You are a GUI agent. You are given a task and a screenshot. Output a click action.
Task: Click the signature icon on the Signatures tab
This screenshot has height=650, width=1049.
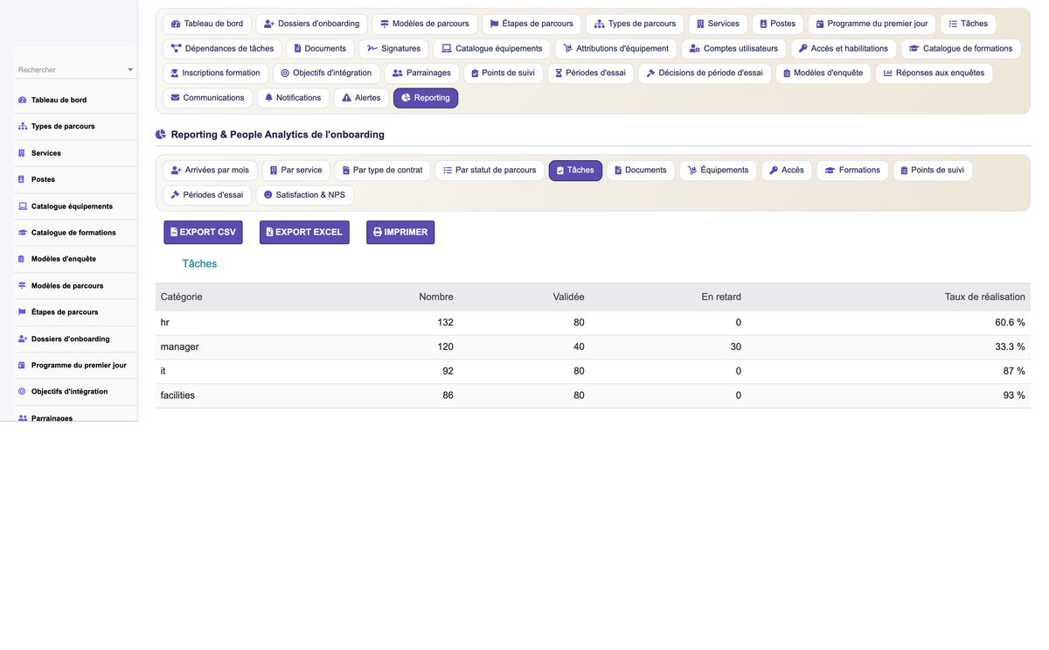point(372,48)
